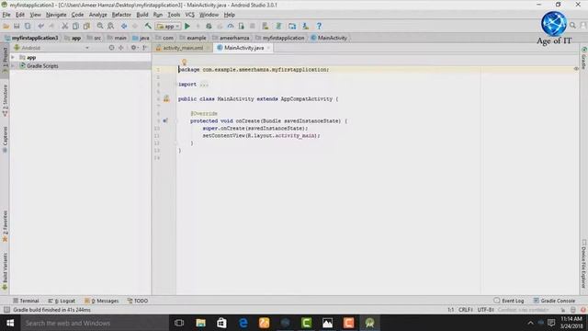Click Sync Project with Gradle Files icon
The height and width of the screenshot is (331, 588).
pos(278,27)
